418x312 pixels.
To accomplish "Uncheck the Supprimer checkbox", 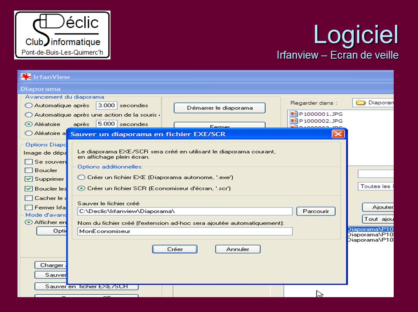I will (x=28, y=179).
